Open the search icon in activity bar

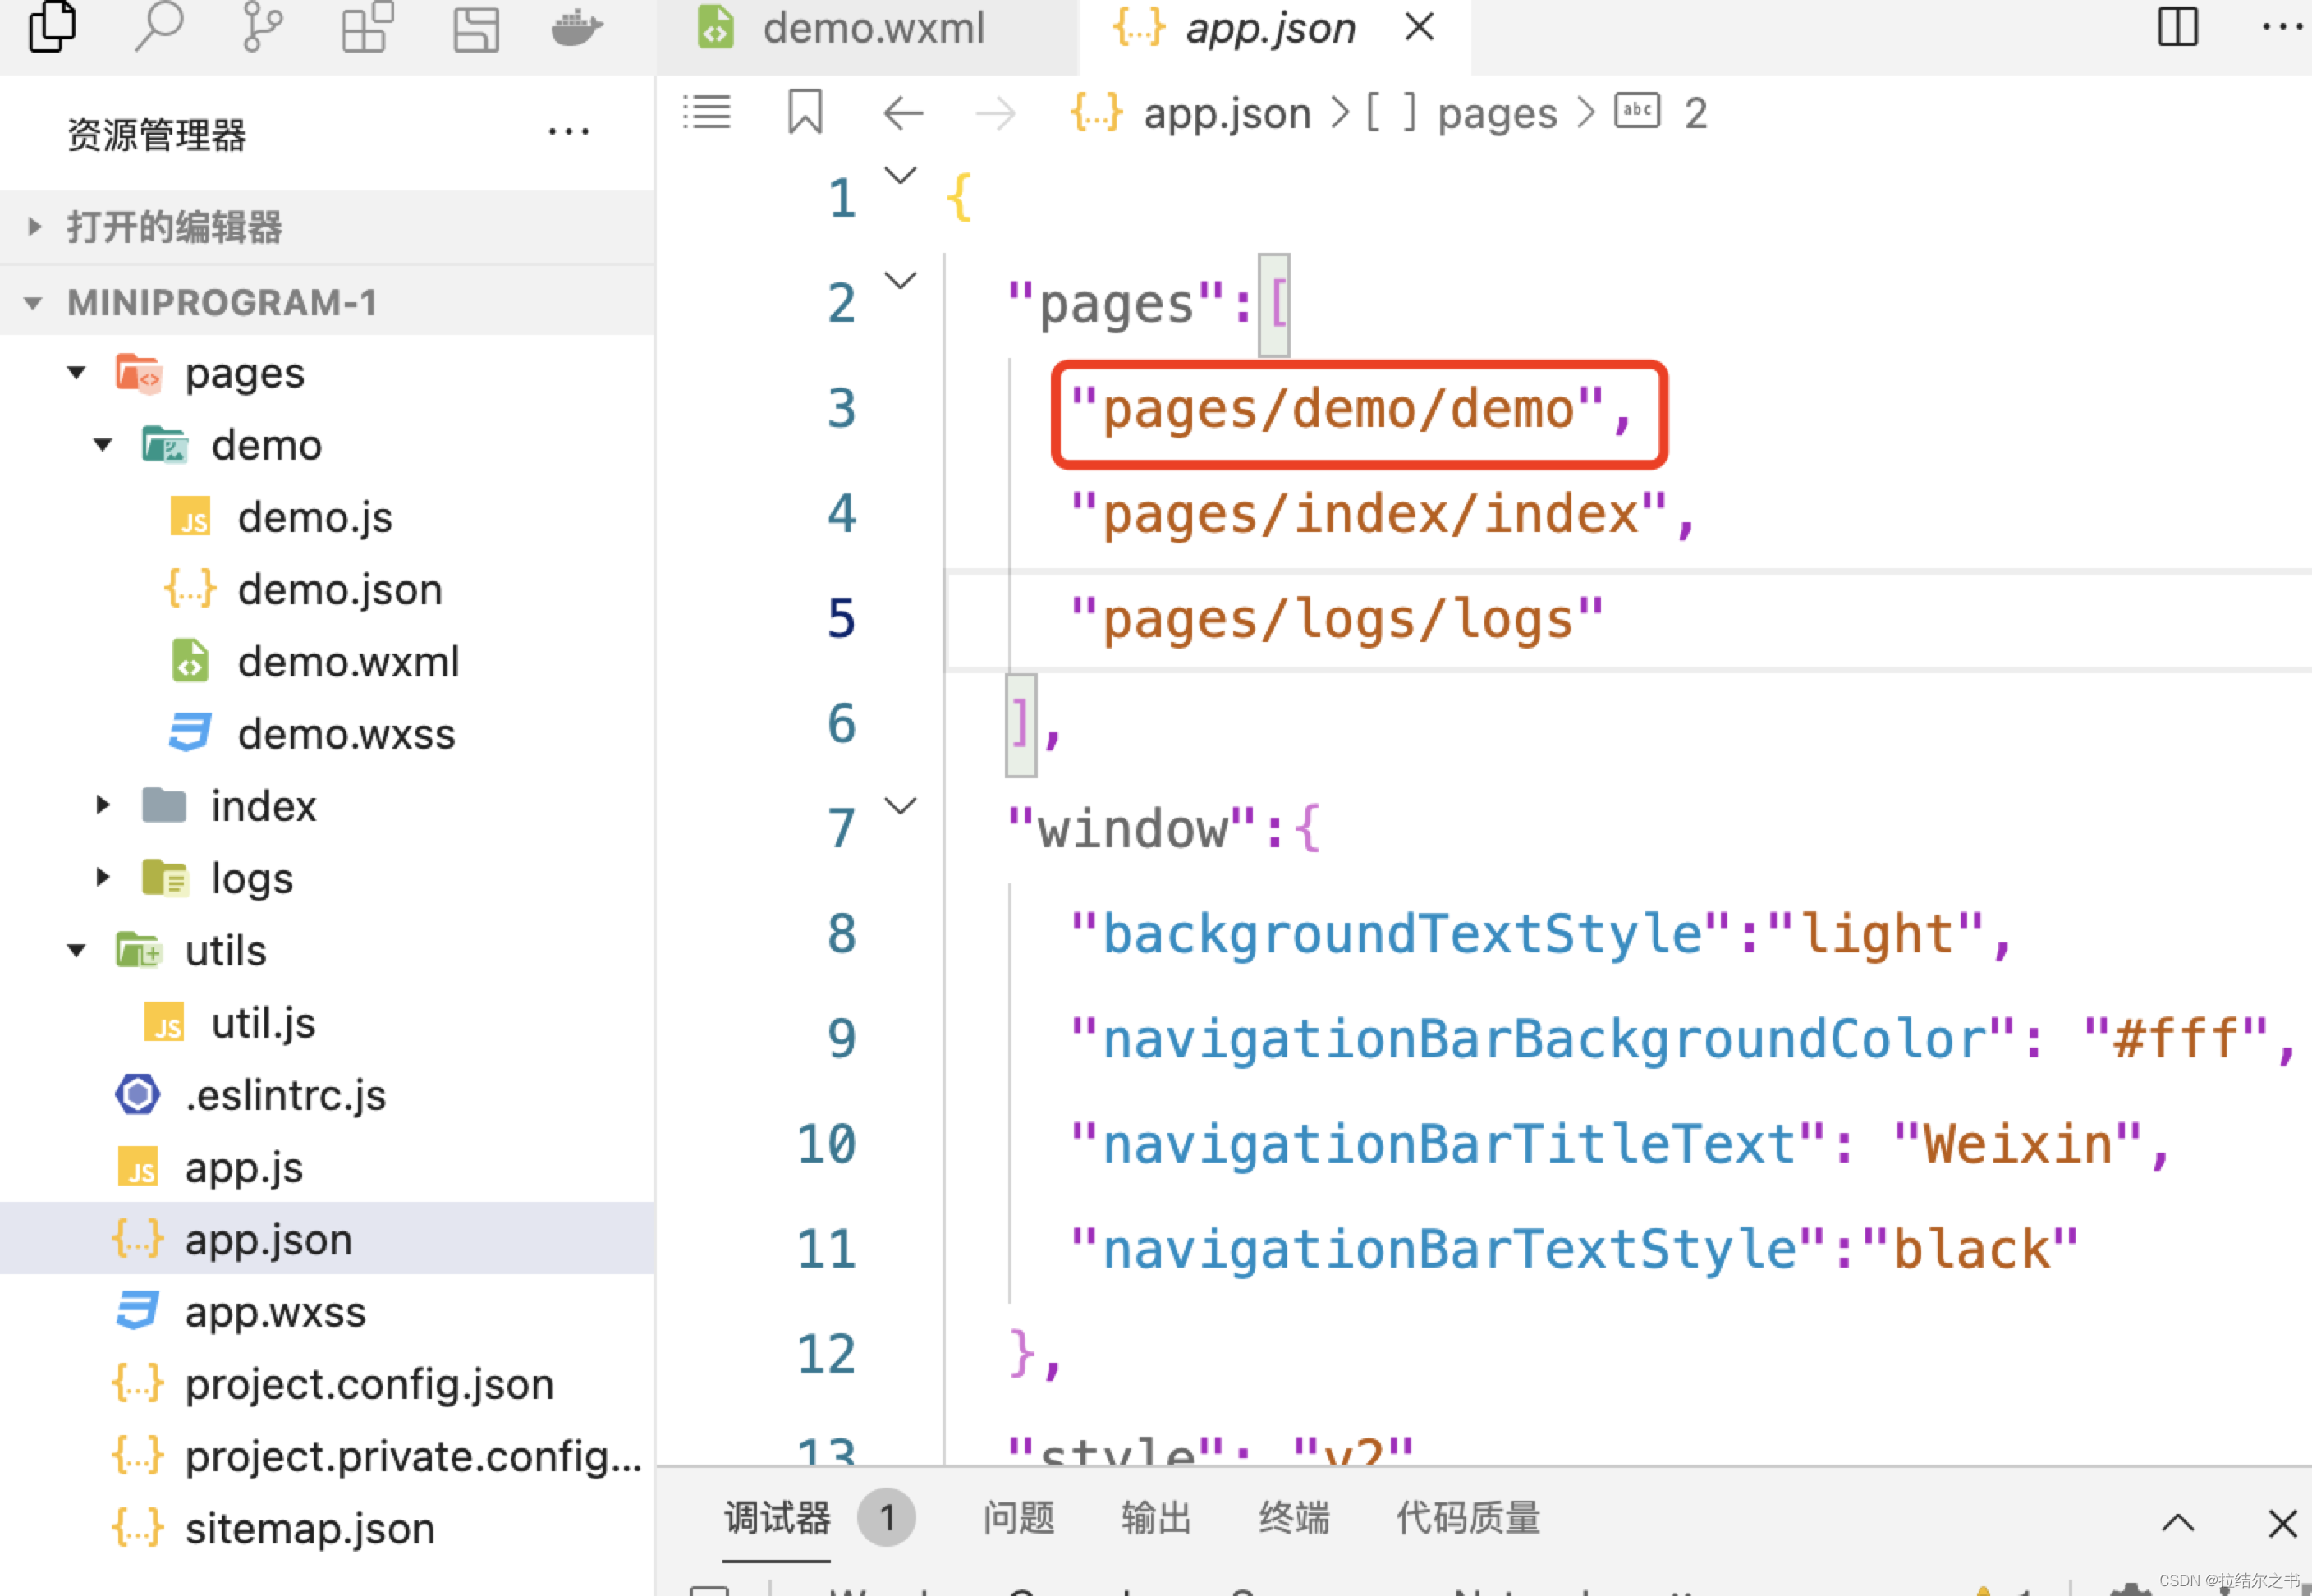click(x=159, y=26)
